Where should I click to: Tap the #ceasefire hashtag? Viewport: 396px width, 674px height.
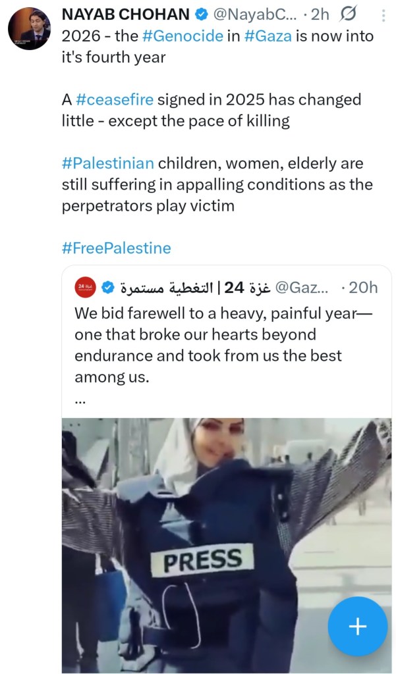click(115, 99)
